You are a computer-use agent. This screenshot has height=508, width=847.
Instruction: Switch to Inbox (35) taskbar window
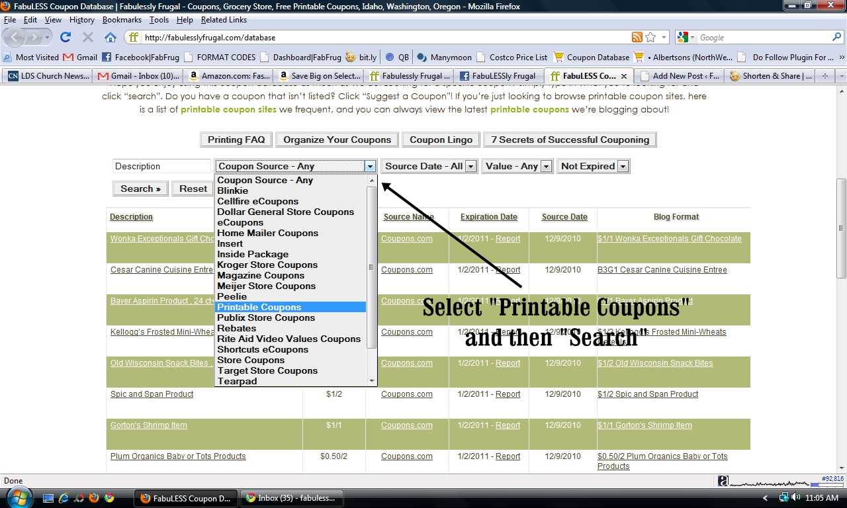click(x=291, y=498)
